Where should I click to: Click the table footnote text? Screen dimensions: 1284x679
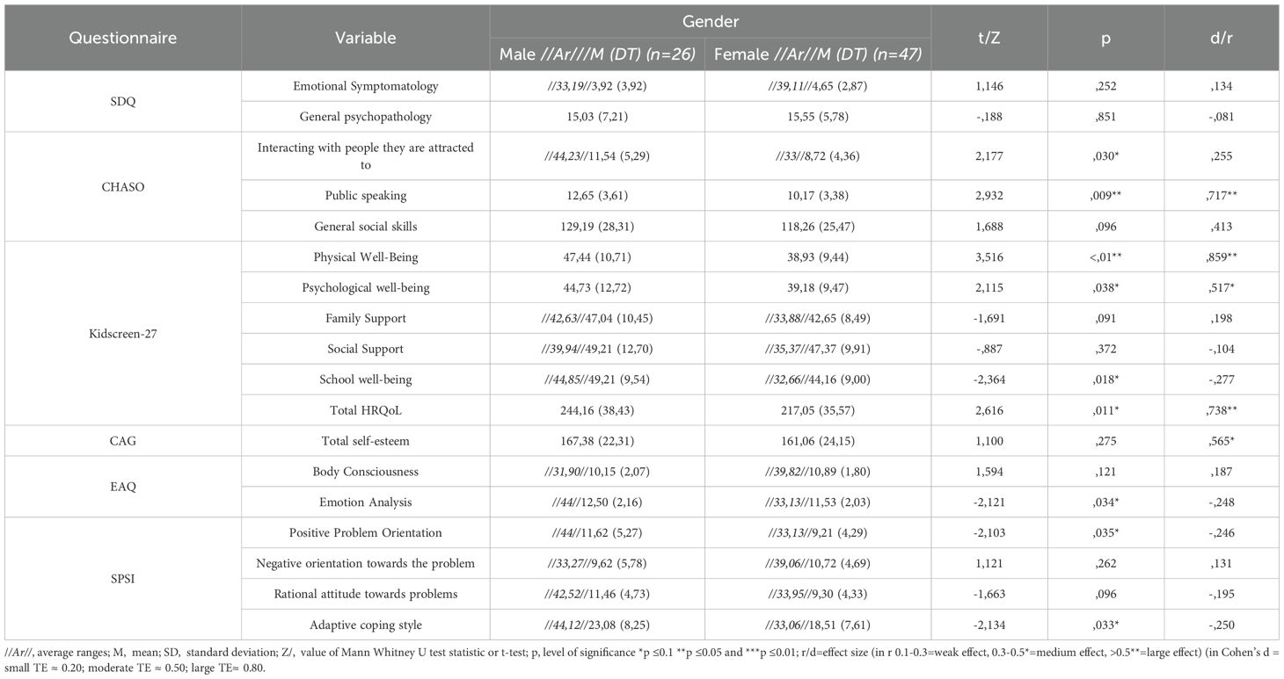(641, 660)
